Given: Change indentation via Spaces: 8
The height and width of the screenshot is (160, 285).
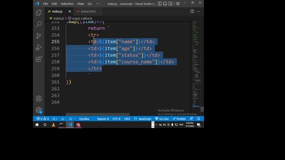Looking at the screenshot, I should (103, 119).
